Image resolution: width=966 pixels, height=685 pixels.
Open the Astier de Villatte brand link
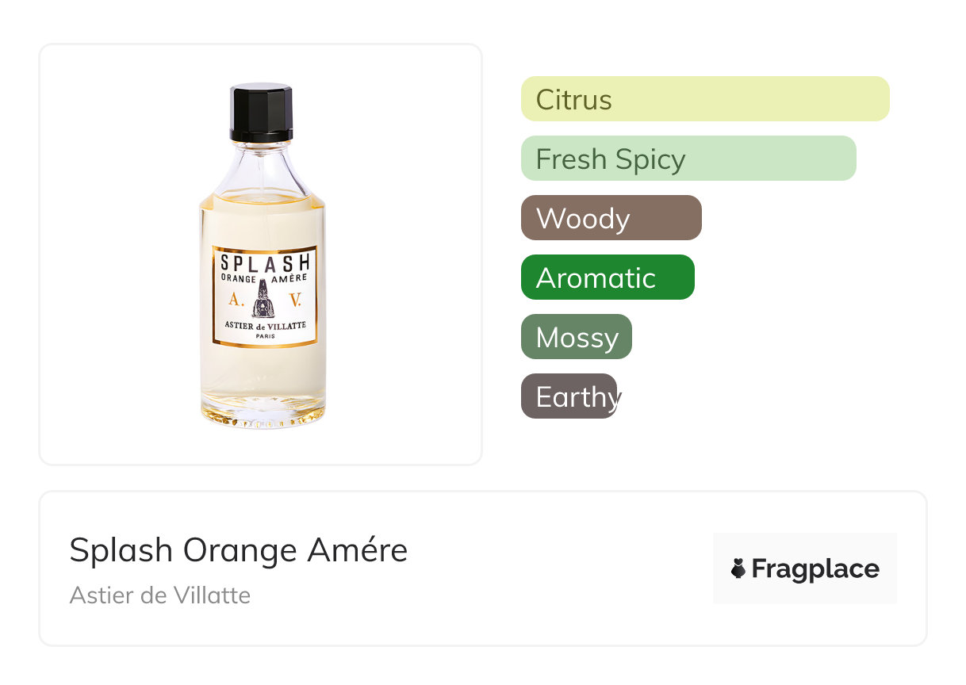click(x=160, y=595)
